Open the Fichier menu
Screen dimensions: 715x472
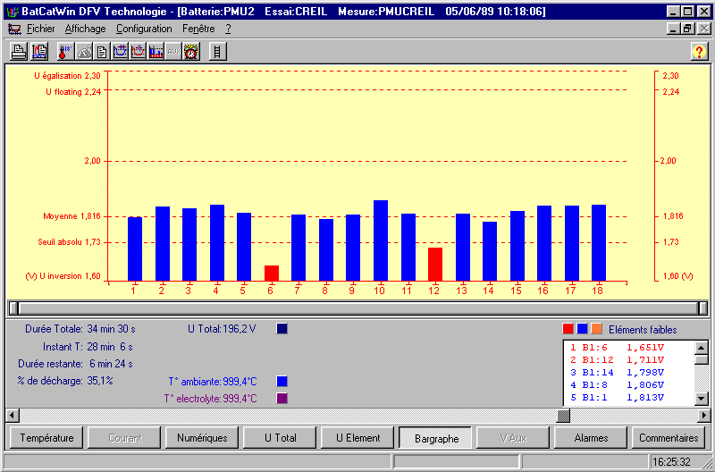click(40, 29)
